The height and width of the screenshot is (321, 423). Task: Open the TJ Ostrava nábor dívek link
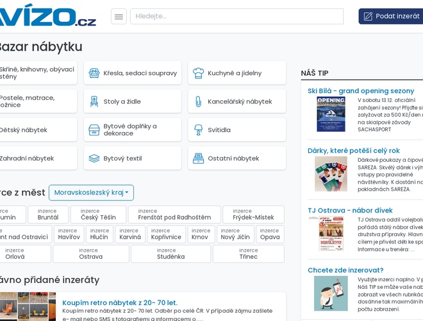[x=350, y=211]
